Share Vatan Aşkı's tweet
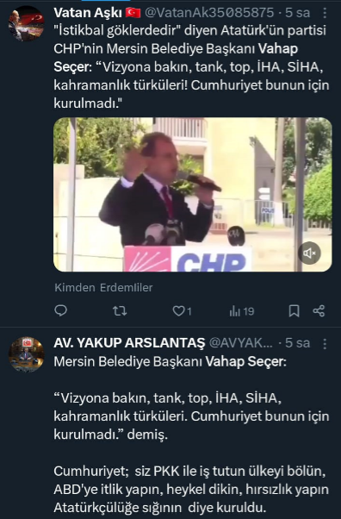This screenshot has height=519, width=341. [x=319, y=311]
